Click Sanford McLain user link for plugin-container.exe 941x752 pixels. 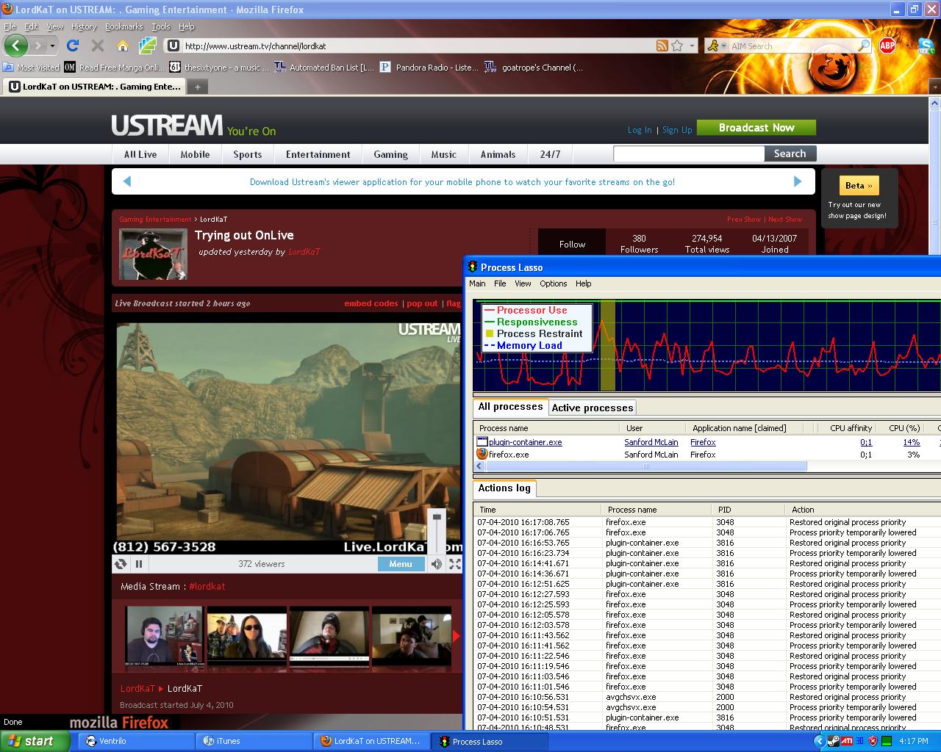(651, 442)
